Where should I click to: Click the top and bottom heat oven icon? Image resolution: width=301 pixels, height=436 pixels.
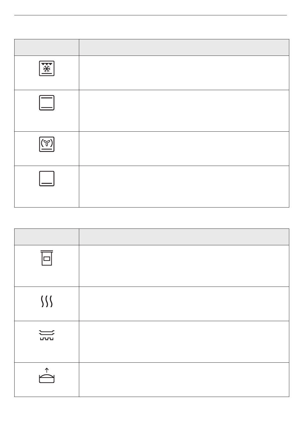pos(47,102)
